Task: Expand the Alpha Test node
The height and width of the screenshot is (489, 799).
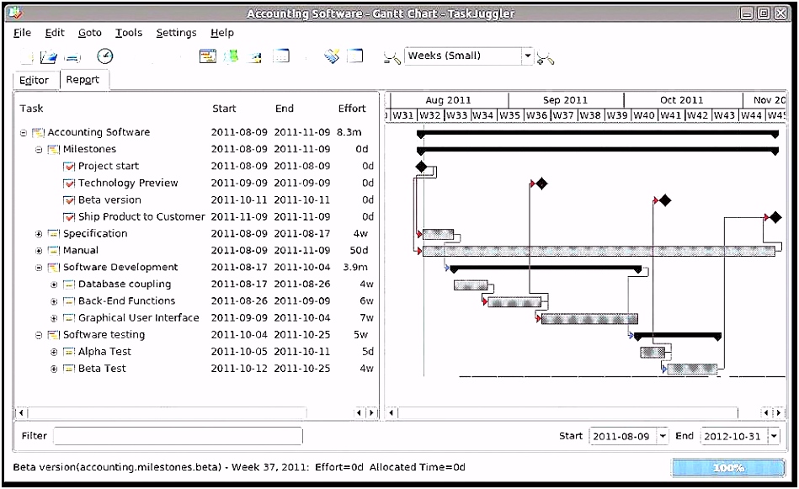Action: click(x=54, y=352)
